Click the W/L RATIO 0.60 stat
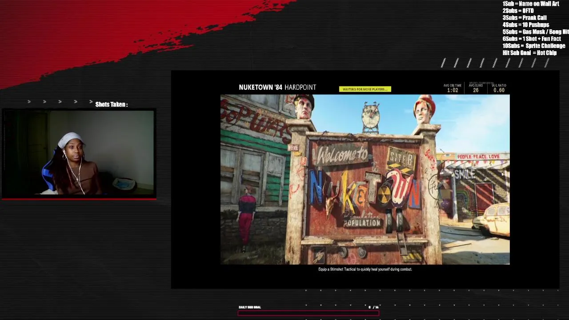 click(499, 88)
